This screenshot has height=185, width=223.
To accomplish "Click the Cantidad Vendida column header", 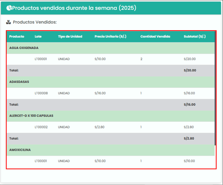I will click(x=155, y=37).
